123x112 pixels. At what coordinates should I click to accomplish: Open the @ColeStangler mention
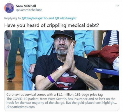(x=66, y=18)
